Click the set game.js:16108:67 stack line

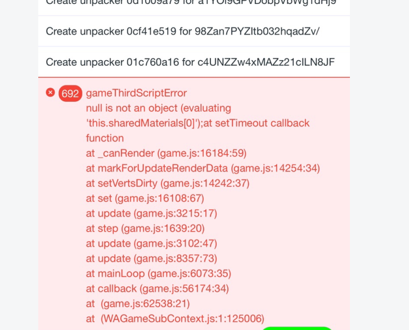[145, 198]
